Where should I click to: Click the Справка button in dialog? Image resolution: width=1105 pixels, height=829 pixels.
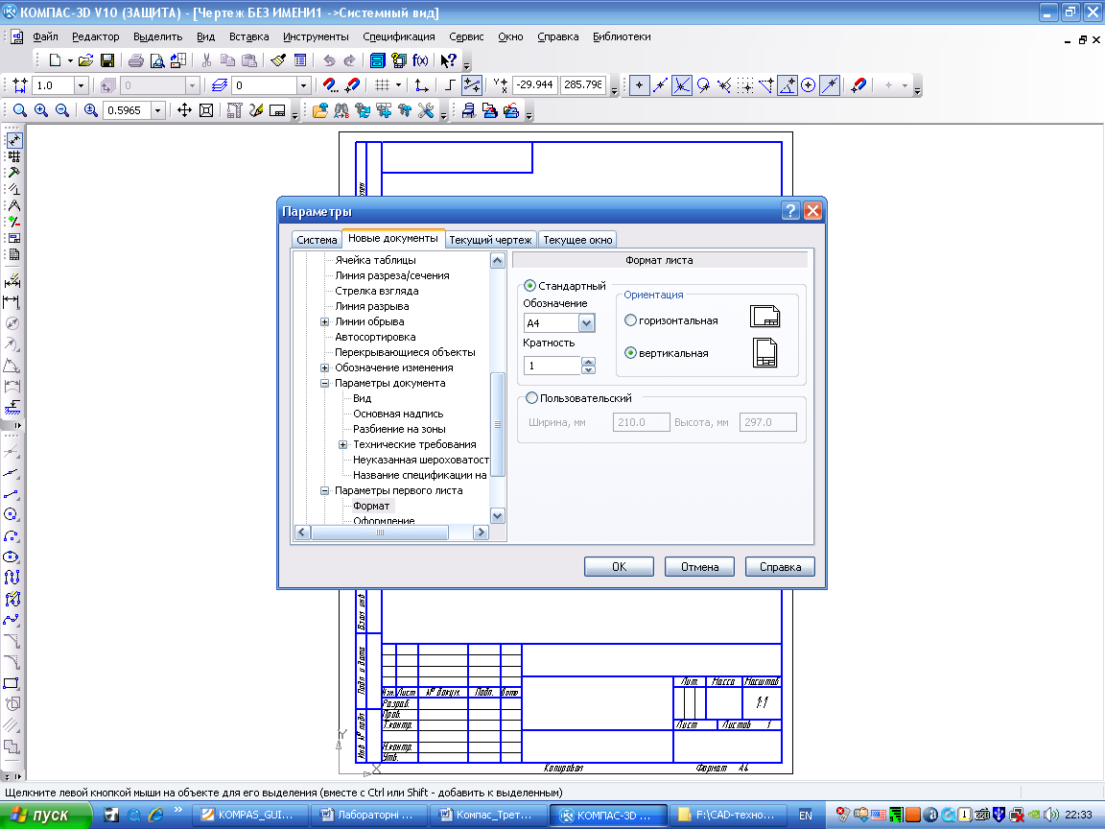click(x=780, y=566)
